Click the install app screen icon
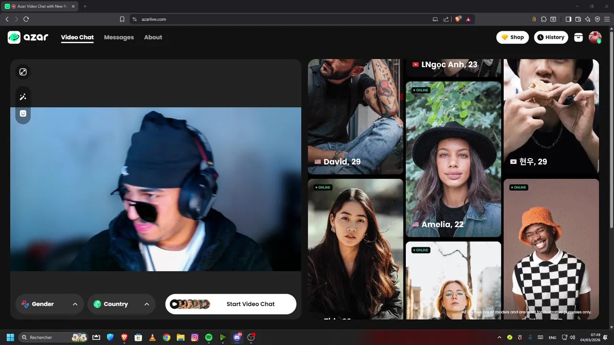This screenshot has height=345, width=614. click(435, 19)
